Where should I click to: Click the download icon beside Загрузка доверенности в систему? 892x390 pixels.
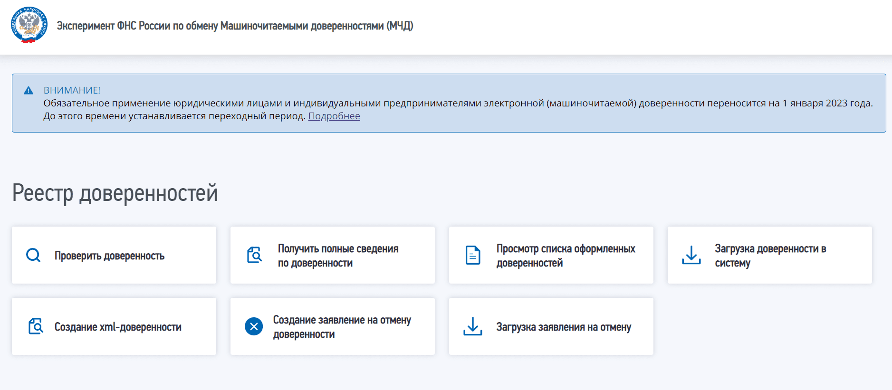(691, 255)
